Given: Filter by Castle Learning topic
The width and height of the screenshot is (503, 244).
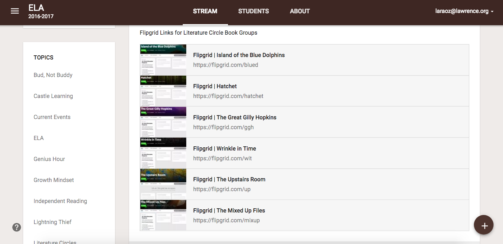Looking at the screenshot, I should (53, 96).
